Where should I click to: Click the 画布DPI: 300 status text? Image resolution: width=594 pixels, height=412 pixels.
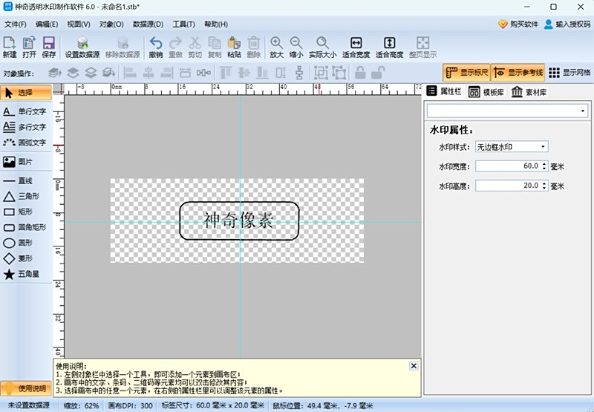(x=131, y=405)
